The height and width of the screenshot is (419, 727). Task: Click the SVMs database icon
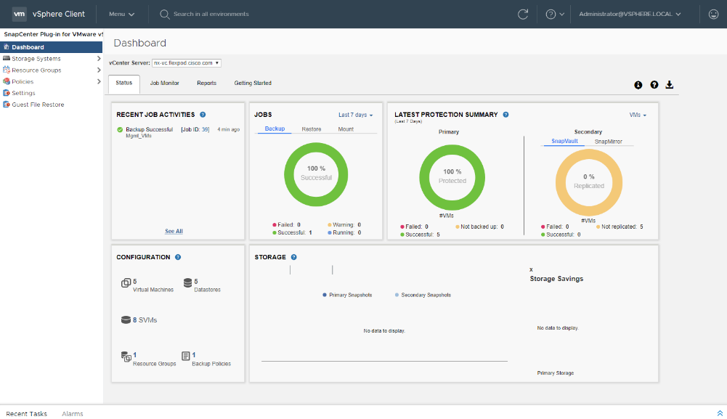tap(126, 320)
